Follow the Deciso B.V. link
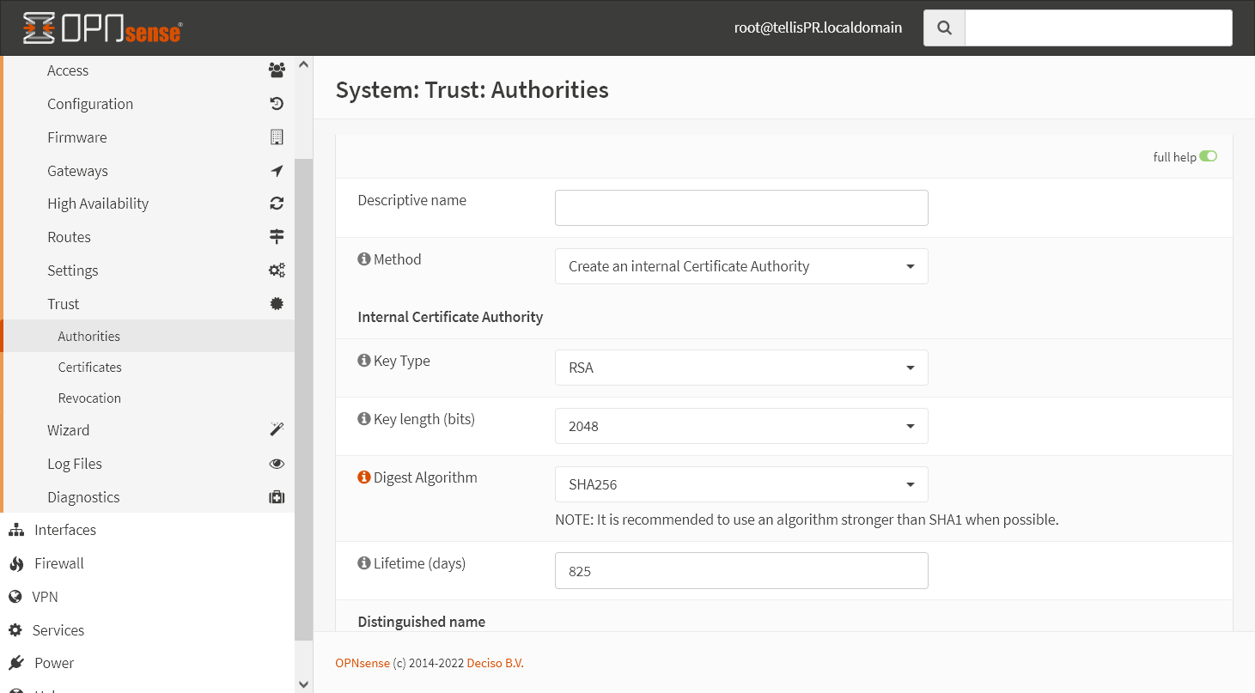1255x693 pixels. coord(495,663)
